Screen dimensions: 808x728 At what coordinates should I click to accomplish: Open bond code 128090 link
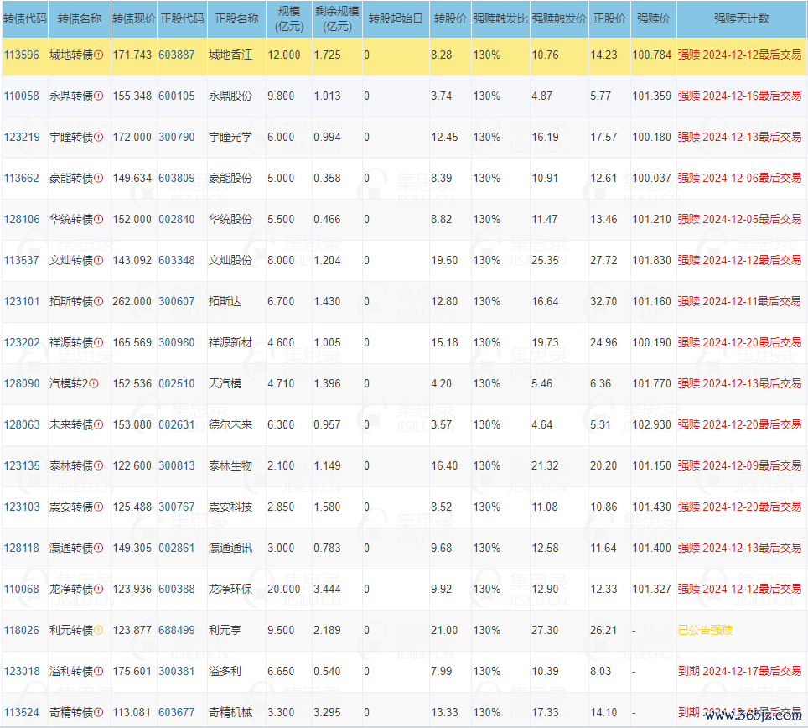22,383
